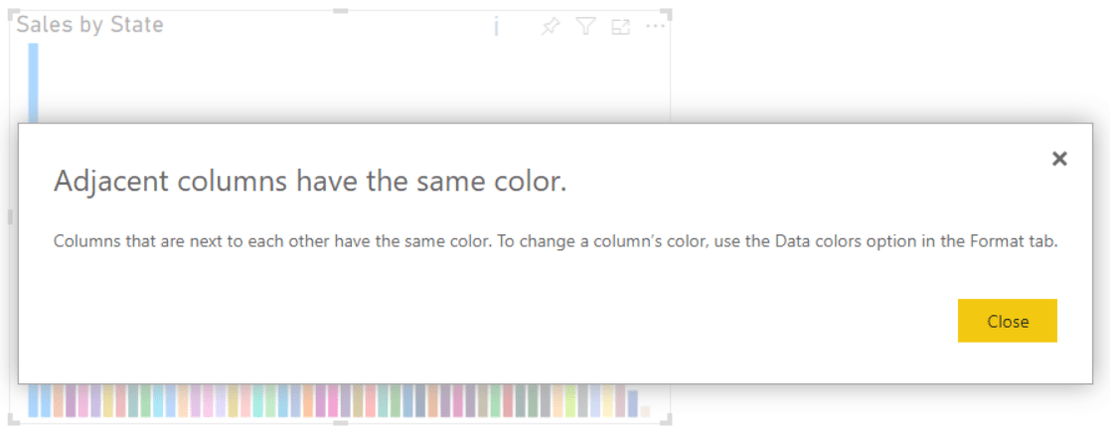Select the Sales by State chart title
The height and width of the screenshot is (435, 1110).
(90, 25)
